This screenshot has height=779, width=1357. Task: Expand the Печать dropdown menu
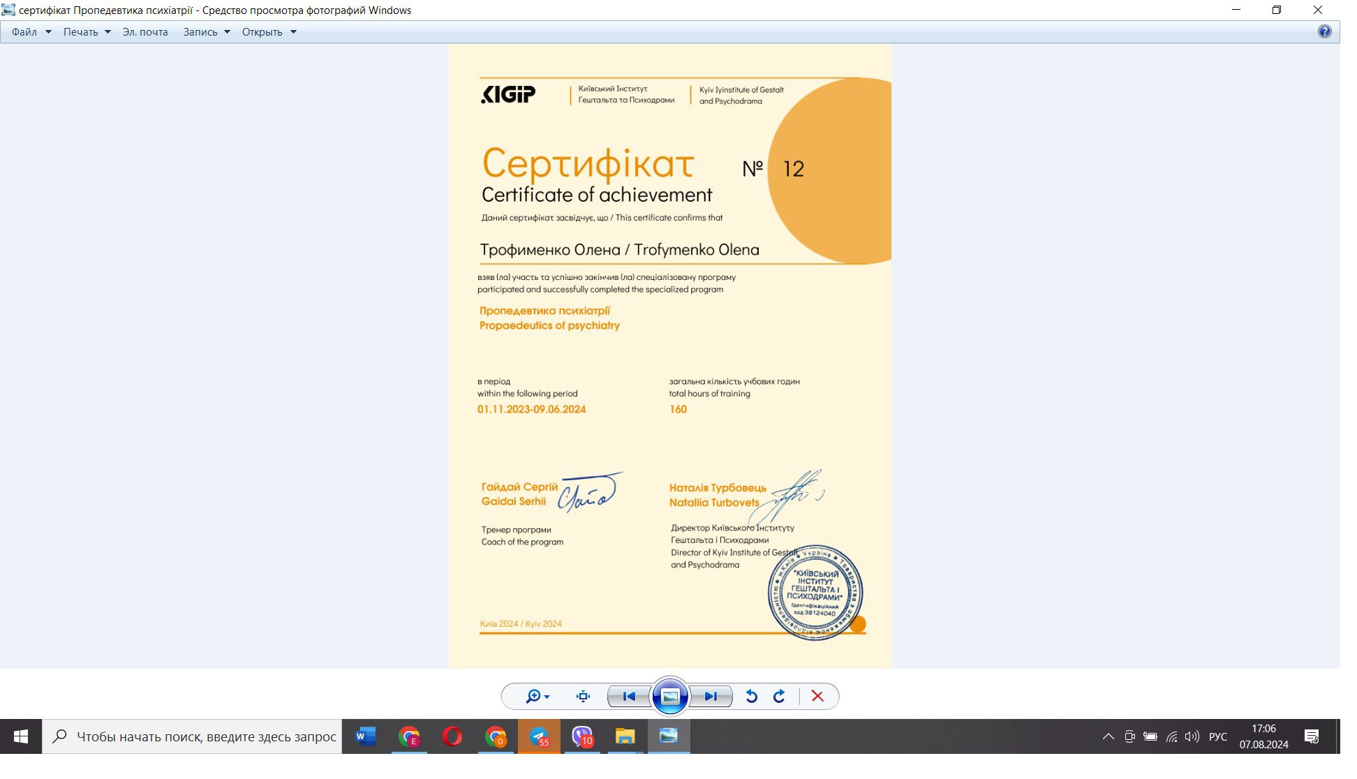point(87,31)
